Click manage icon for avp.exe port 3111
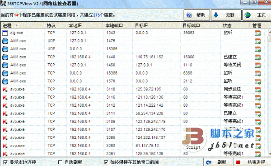The width and height of the screenshot is (271, 166). click(x=258, y=114)
